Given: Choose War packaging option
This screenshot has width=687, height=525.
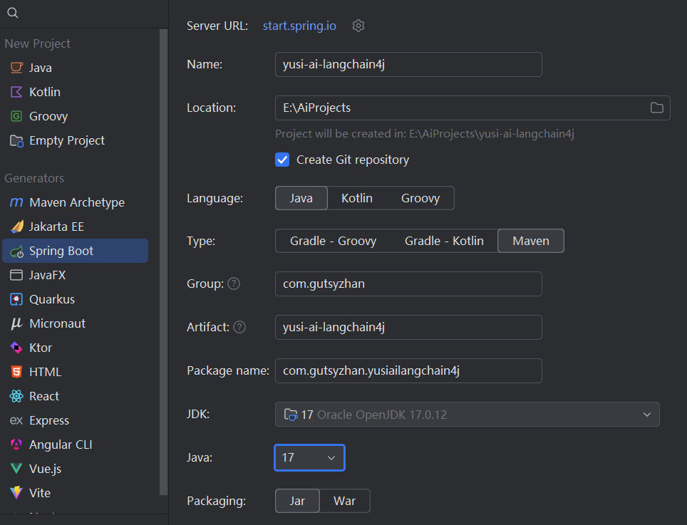Looking at the screenshot, I should [x=344, y=501].
